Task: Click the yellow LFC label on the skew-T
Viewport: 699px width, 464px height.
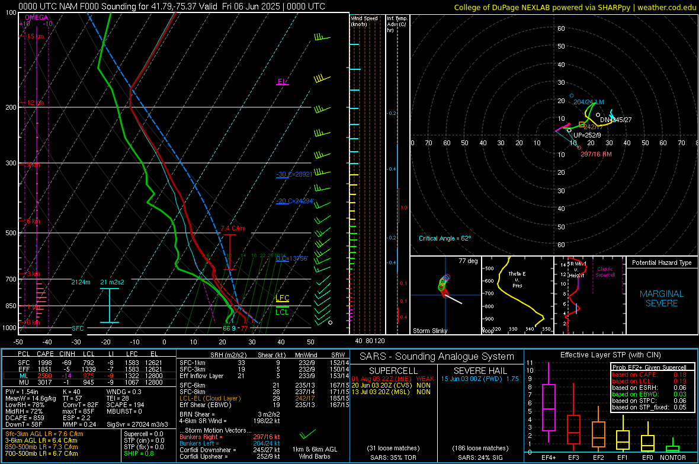Action: tap(282, 297)
